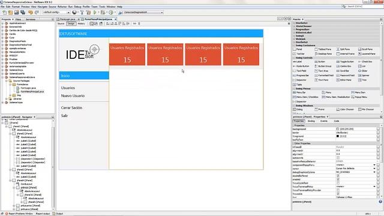Switch to the Events properties tab
Viewport: 384px width, 216px height.
coord(324,121)
